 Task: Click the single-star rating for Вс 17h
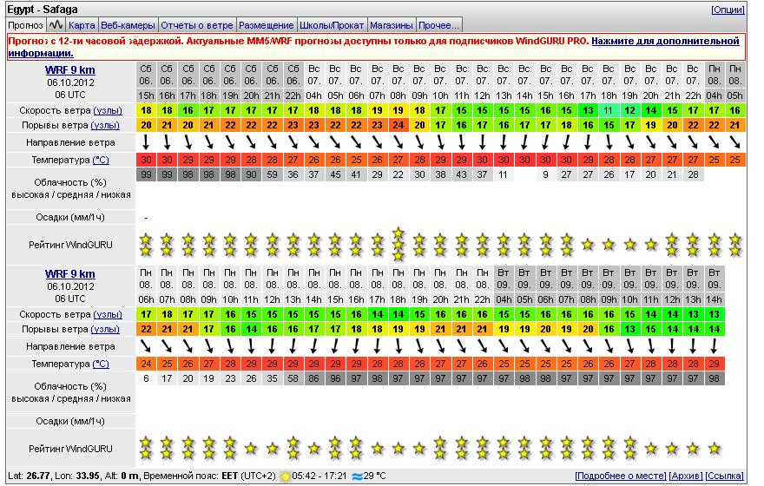(x=588, y=245)
